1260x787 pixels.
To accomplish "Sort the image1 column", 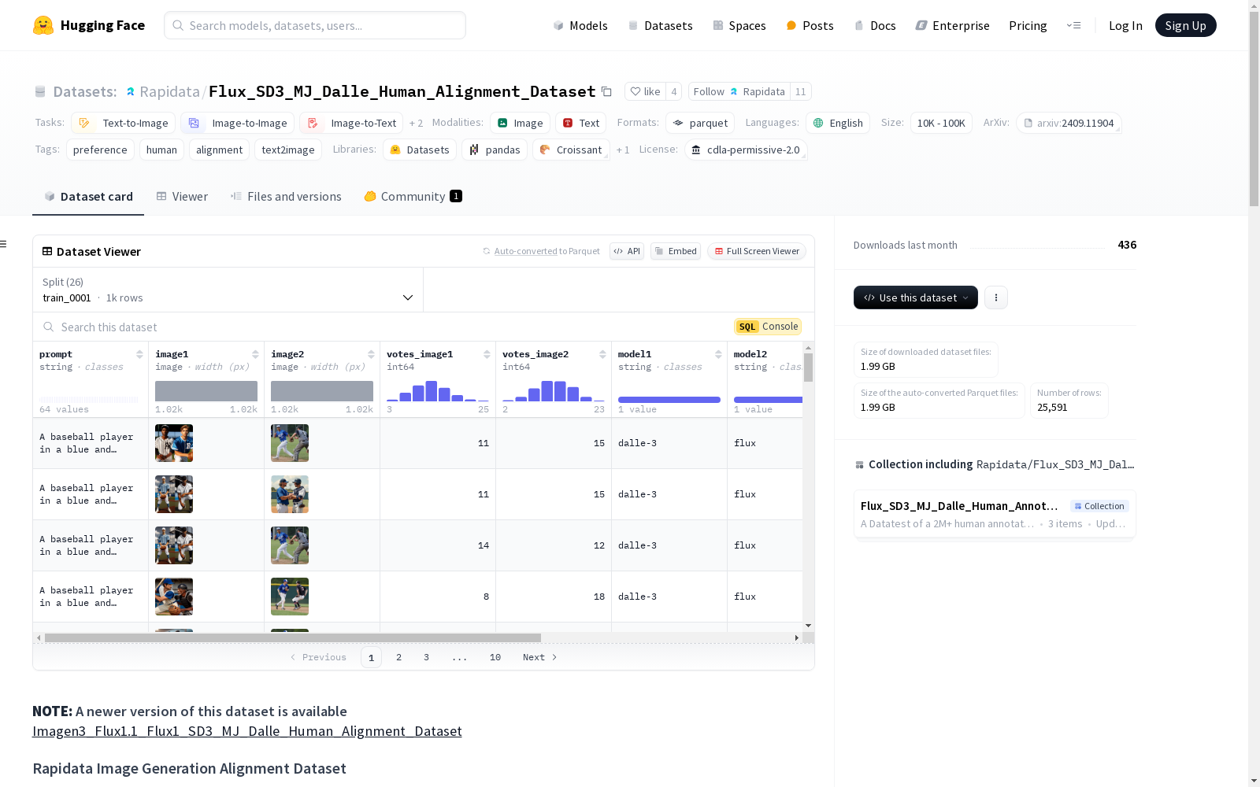I will tap(255, 354).
